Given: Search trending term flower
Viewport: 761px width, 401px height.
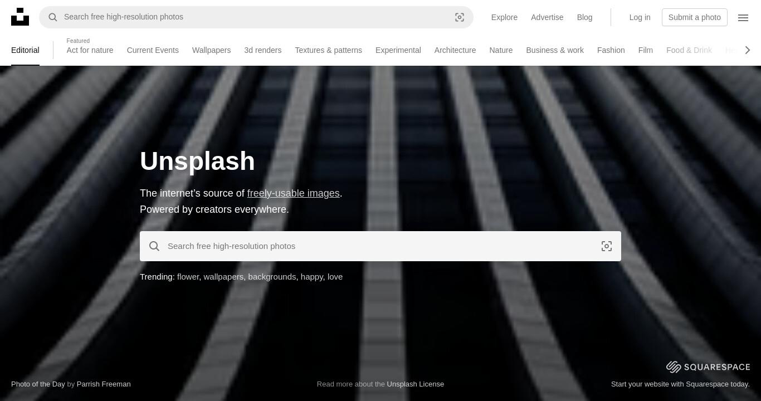Looking at the screenshot, I should click(188, 277).
